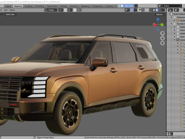The height and width of the screenshot is (139, 185).
Task: Toggle viewport gizmos display
Action: pos(132,10)
